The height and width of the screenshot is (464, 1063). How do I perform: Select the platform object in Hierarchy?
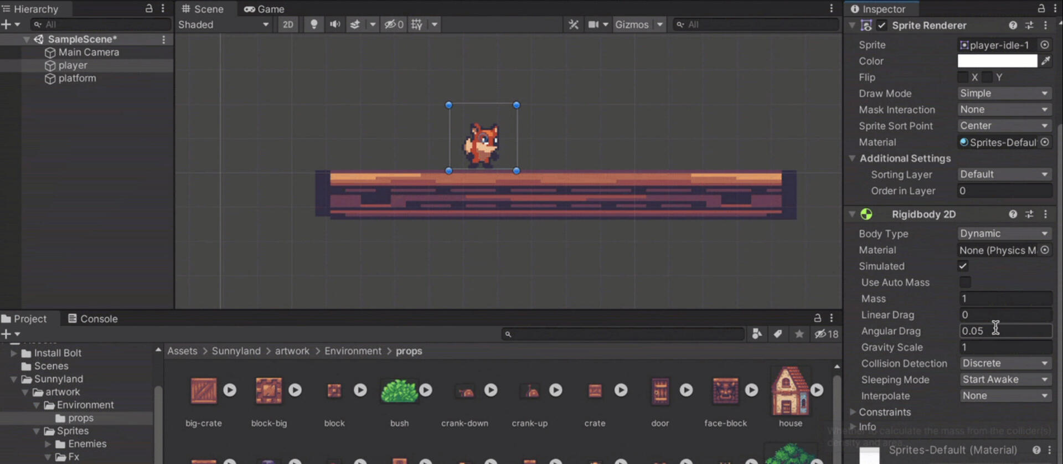(77, 78)
